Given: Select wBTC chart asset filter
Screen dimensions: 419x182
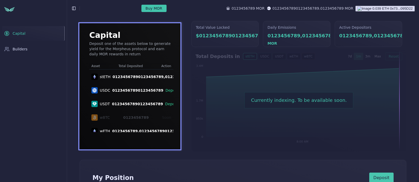Looking at the screenshot, I should click(x=308, y=56).
